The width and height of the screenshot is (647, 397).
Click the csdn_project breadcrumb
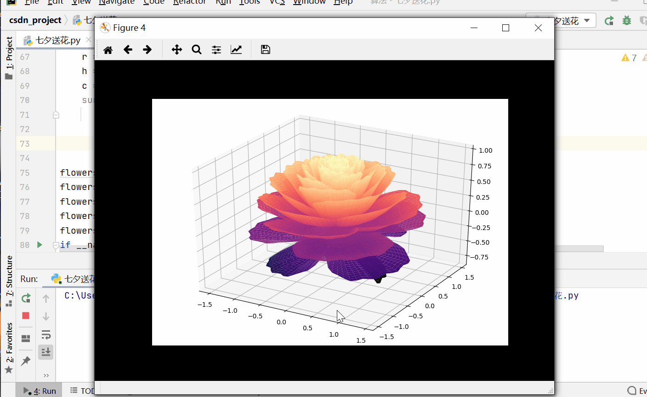pyautogui.click(x=35, y=20)
